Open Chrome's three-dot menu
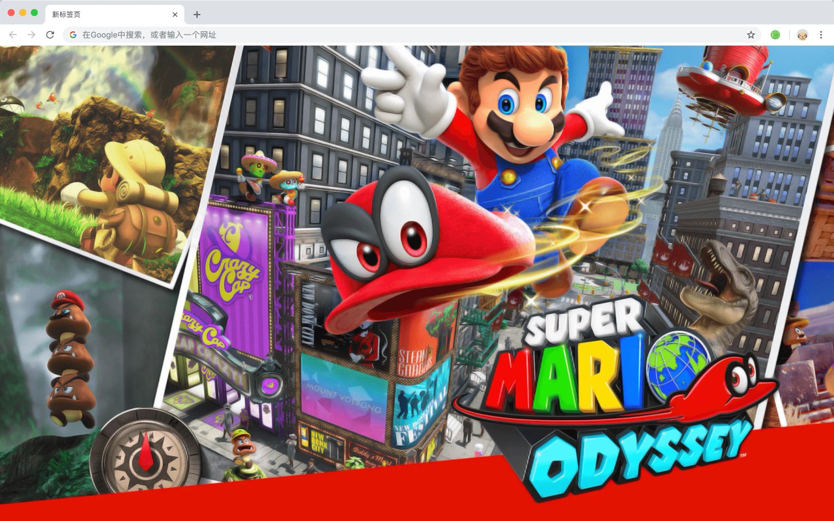This screenshot has height=521, width=834. point(822,35)
